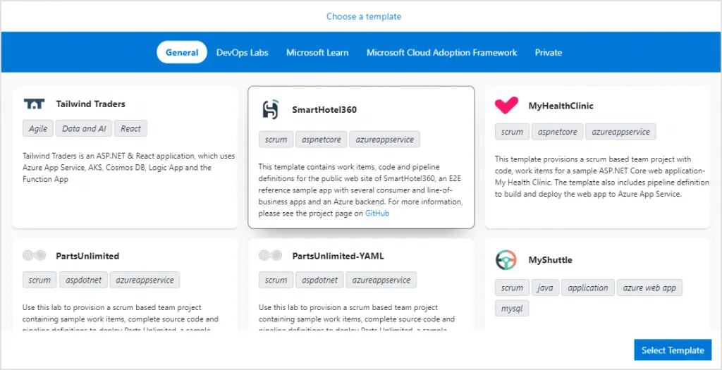Click the MyHealthClinic heart icon
Screen dimensions: 722x370
(x=506, y=106)
